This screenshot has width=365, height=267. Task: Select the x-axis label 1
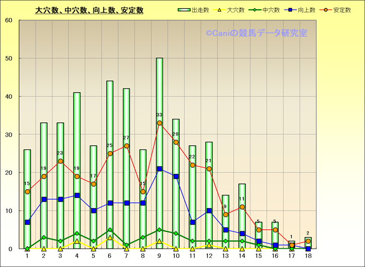point(27,256)
